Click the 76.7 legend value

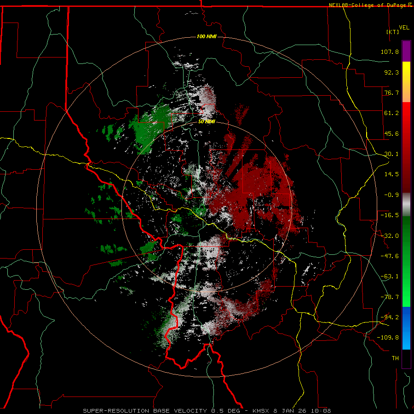pos(391,92)
